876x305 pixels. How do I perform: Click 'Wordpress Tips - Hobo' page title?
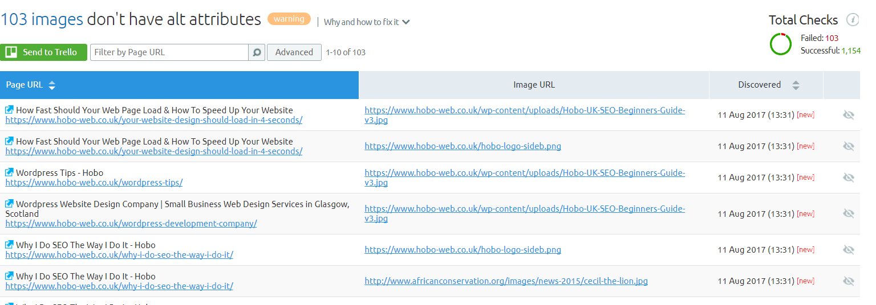[60, 172]
